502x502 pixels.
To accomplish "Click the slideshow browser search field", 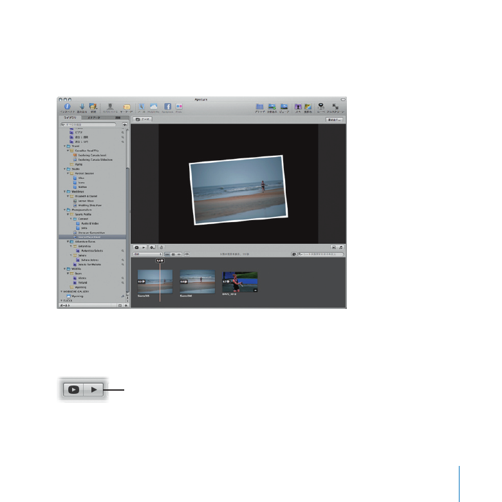I will pos(321,254).
